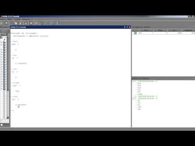Image resolution: width=195 pixels, height=146 pixels.
Task: Click the Copy toolbar icon
Action: tap(16, 24)
